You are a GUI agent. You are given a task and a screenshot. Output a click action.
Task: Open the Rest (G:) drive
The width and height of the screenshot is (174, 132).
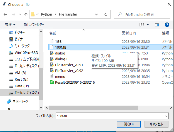click(x=21, y=79)
